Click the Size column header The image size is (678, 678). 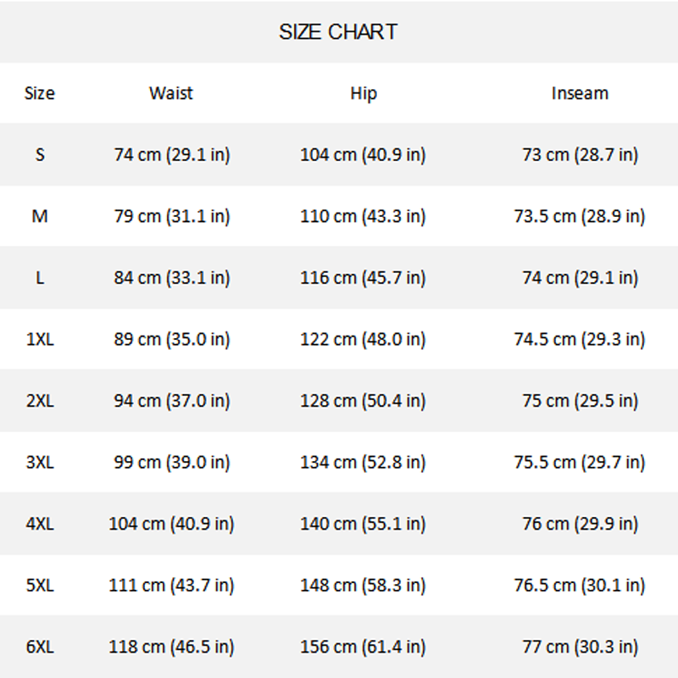[40, 93]
